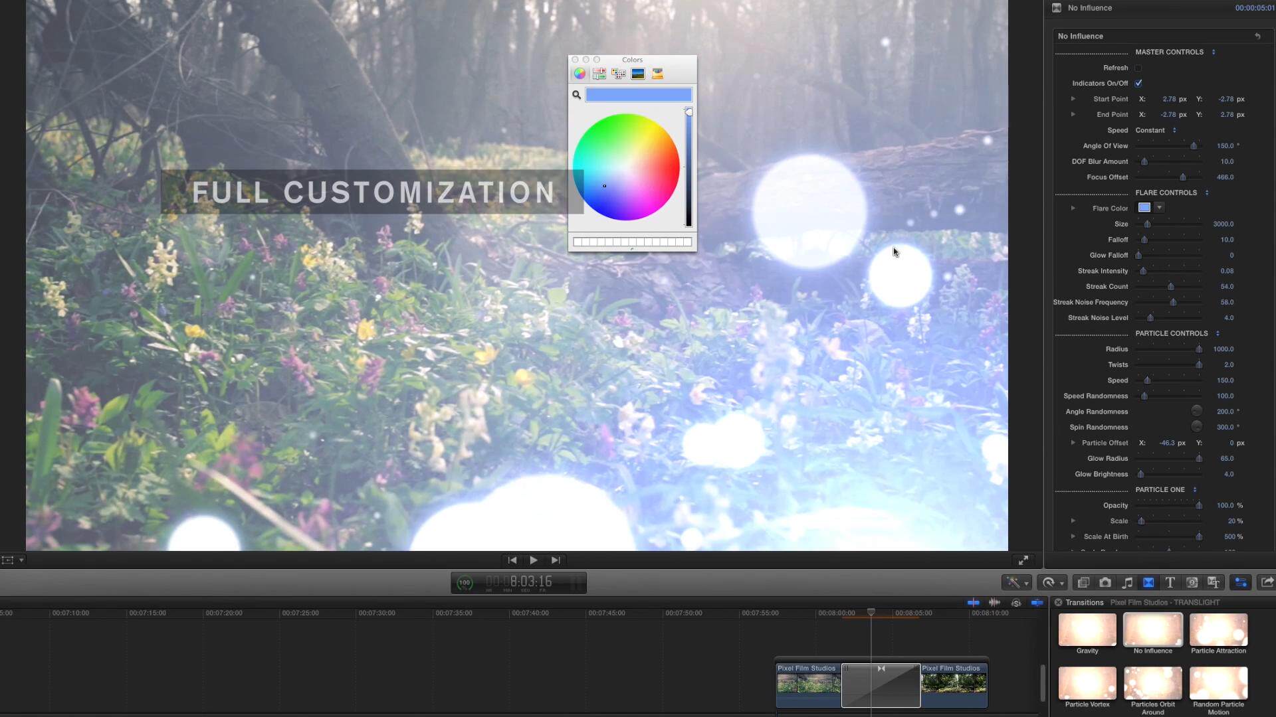
Task: Select Image Palettes tab in Colors window
Action: [x=637, y=74]
